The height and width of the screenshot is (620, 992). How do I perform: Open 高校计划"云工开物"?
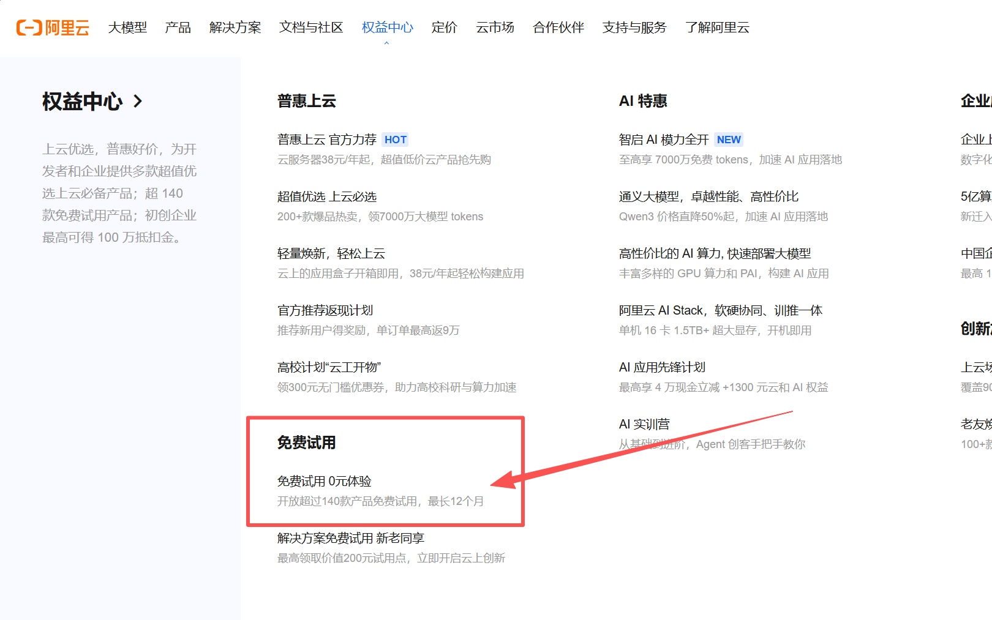(x=329, y=367)
